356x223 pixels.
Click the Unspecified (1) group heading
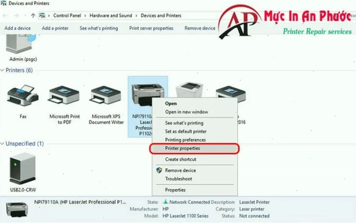click(25, 144)
